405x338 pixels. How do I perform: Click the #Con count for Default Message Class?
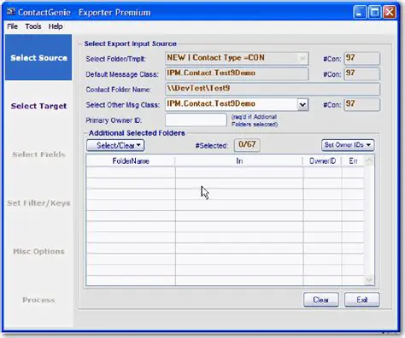click(361, 73)
